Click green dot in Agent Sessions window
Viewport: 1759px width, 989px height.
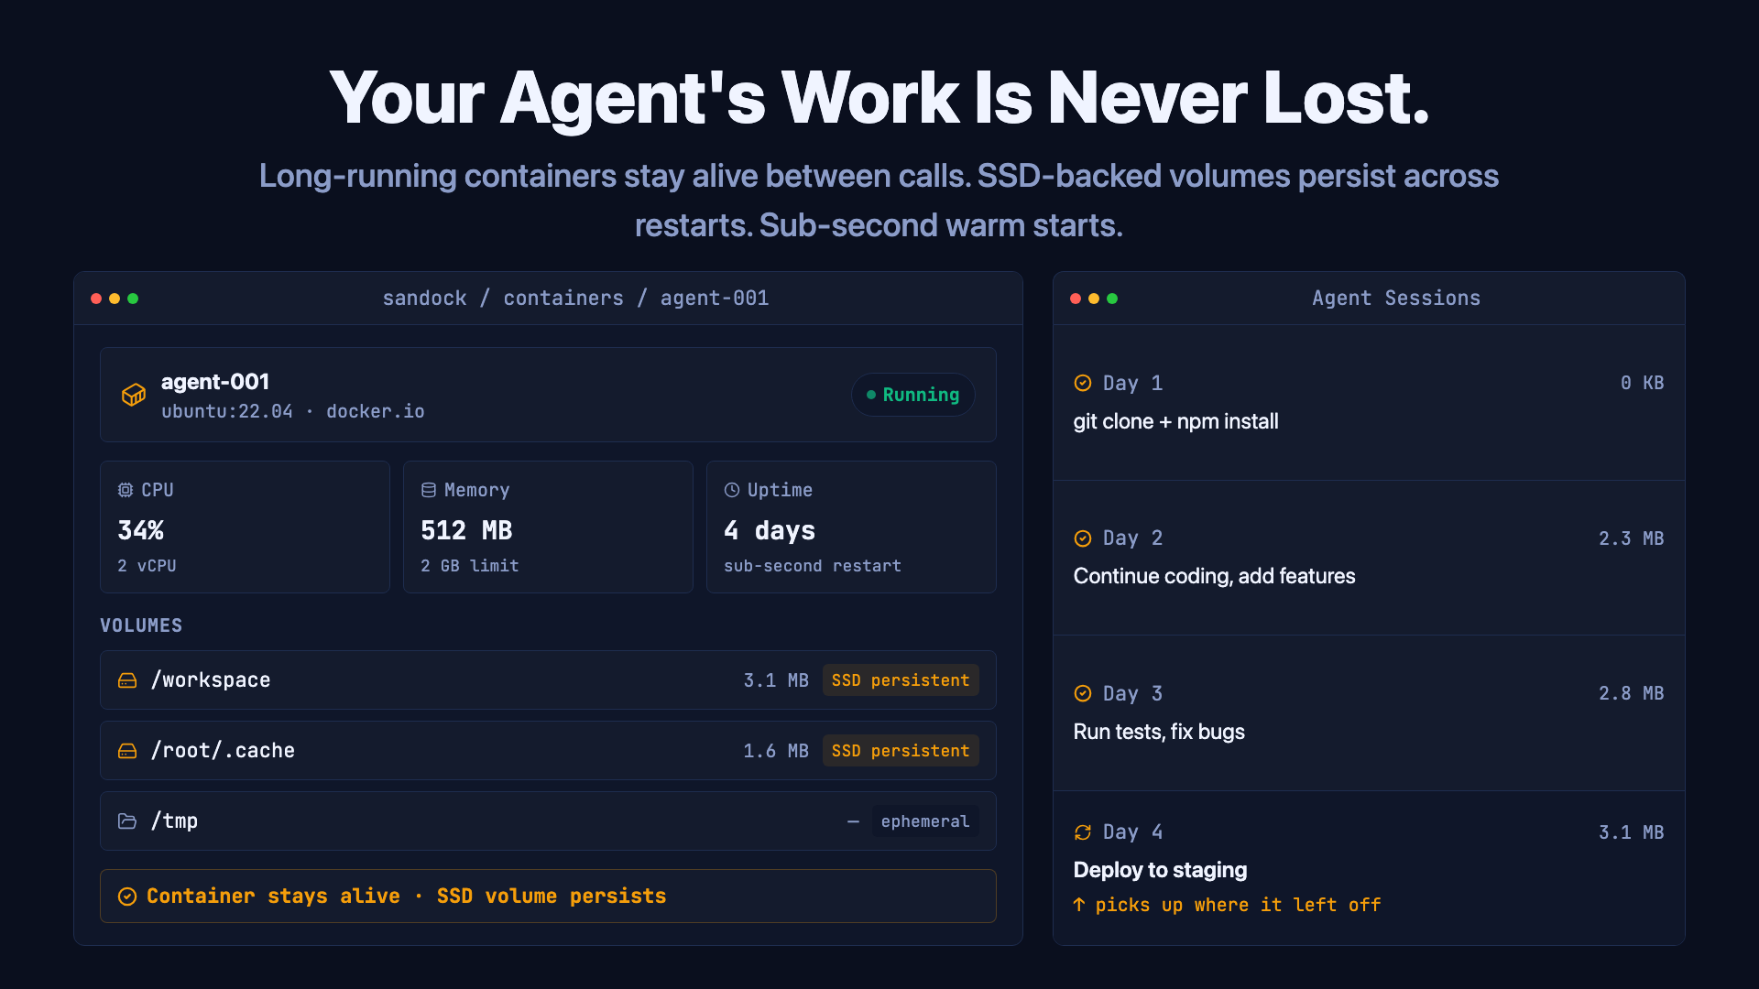tap(1112, 299)
